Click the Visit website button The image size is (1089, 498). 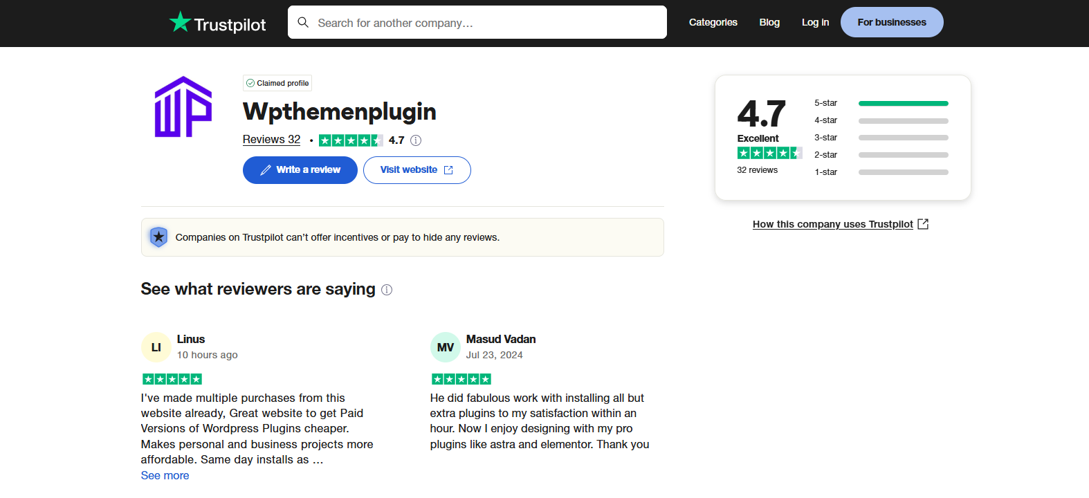pyautogui.click(x=417, y=170)
